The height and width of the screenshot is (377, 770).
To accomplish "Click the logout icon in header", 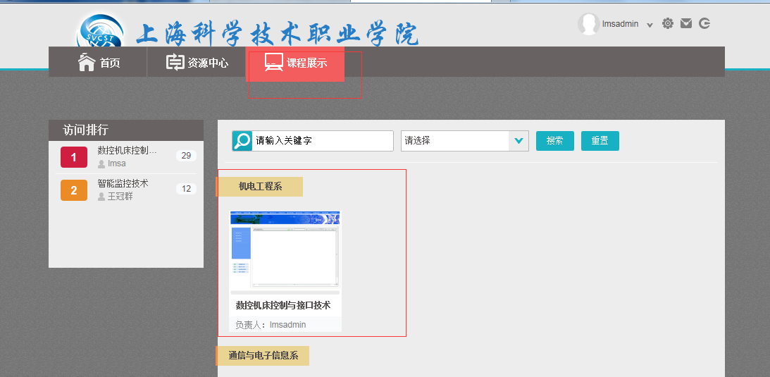I will (704, 23).
